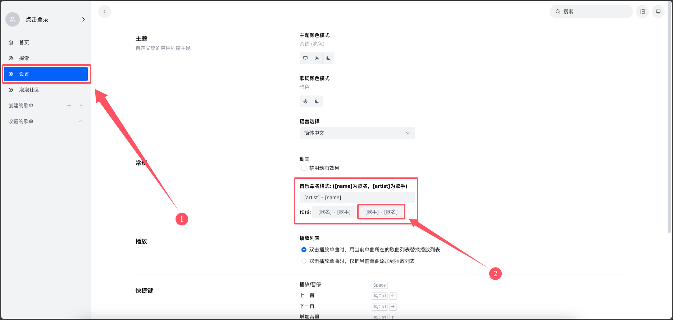Click the home icon beside 首页
This screenshot has width=673, height=320.
[x=11, y=42]
